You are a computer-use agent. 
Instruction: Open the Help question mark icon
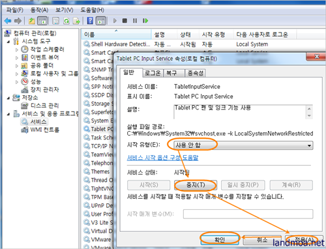[90, 21]
